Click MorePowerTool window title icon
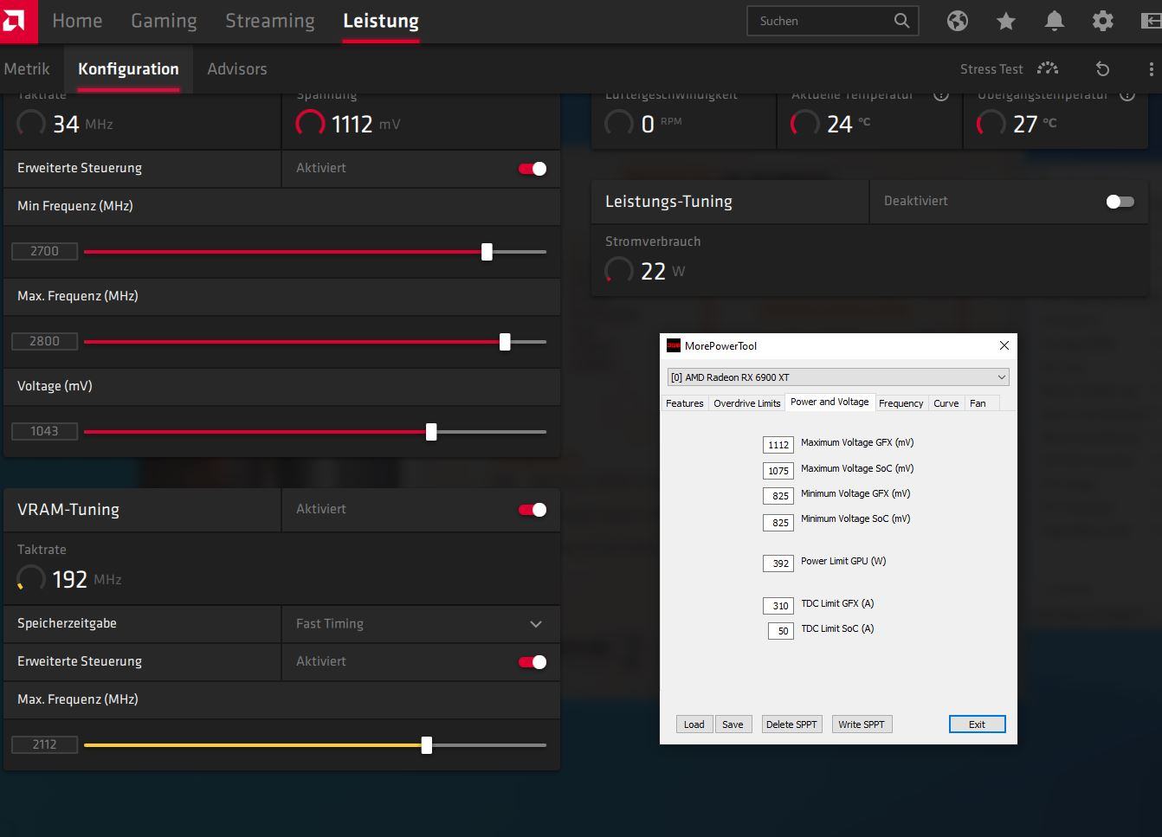1162x837 pixels. pyautogui.click(x=674, y=345)
